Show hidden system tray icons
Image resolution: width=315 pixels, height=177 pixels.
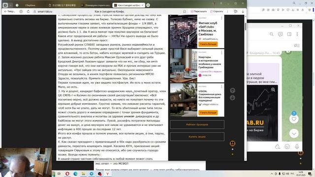(x=272, y=174)
